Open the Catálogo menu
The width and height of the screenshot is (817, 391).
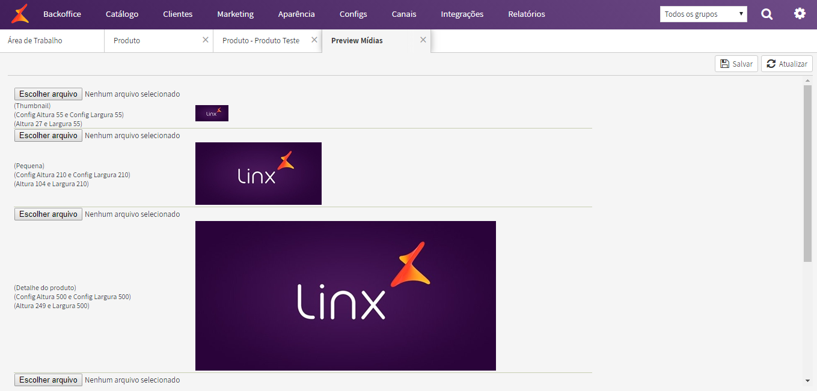pos(122,14)
